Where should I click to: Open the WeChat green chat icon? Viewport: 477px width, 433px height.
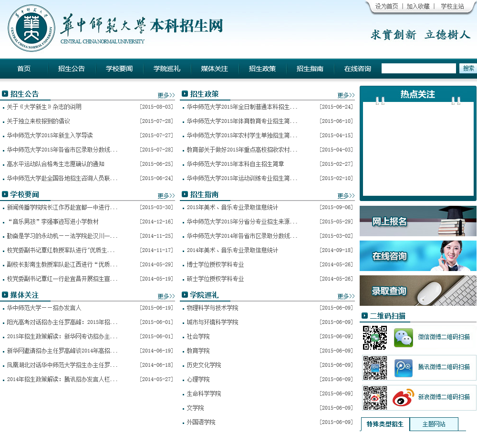pos(404,338)
